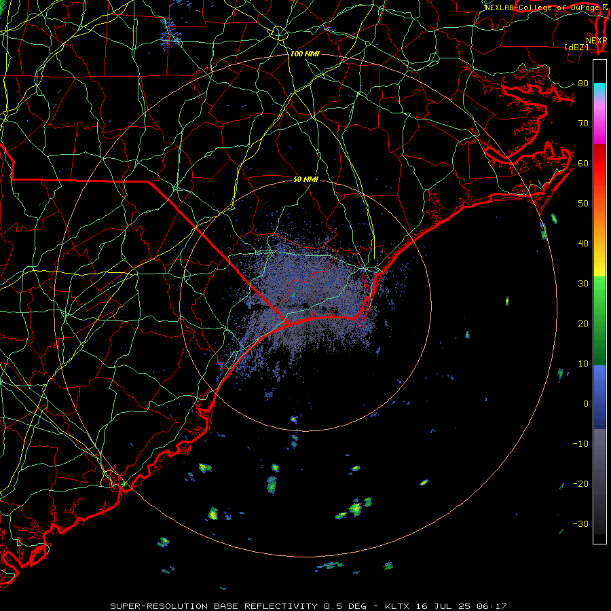Click the 0 value on the dBZ scale
The image size is (611, 611).
(586, 404)
